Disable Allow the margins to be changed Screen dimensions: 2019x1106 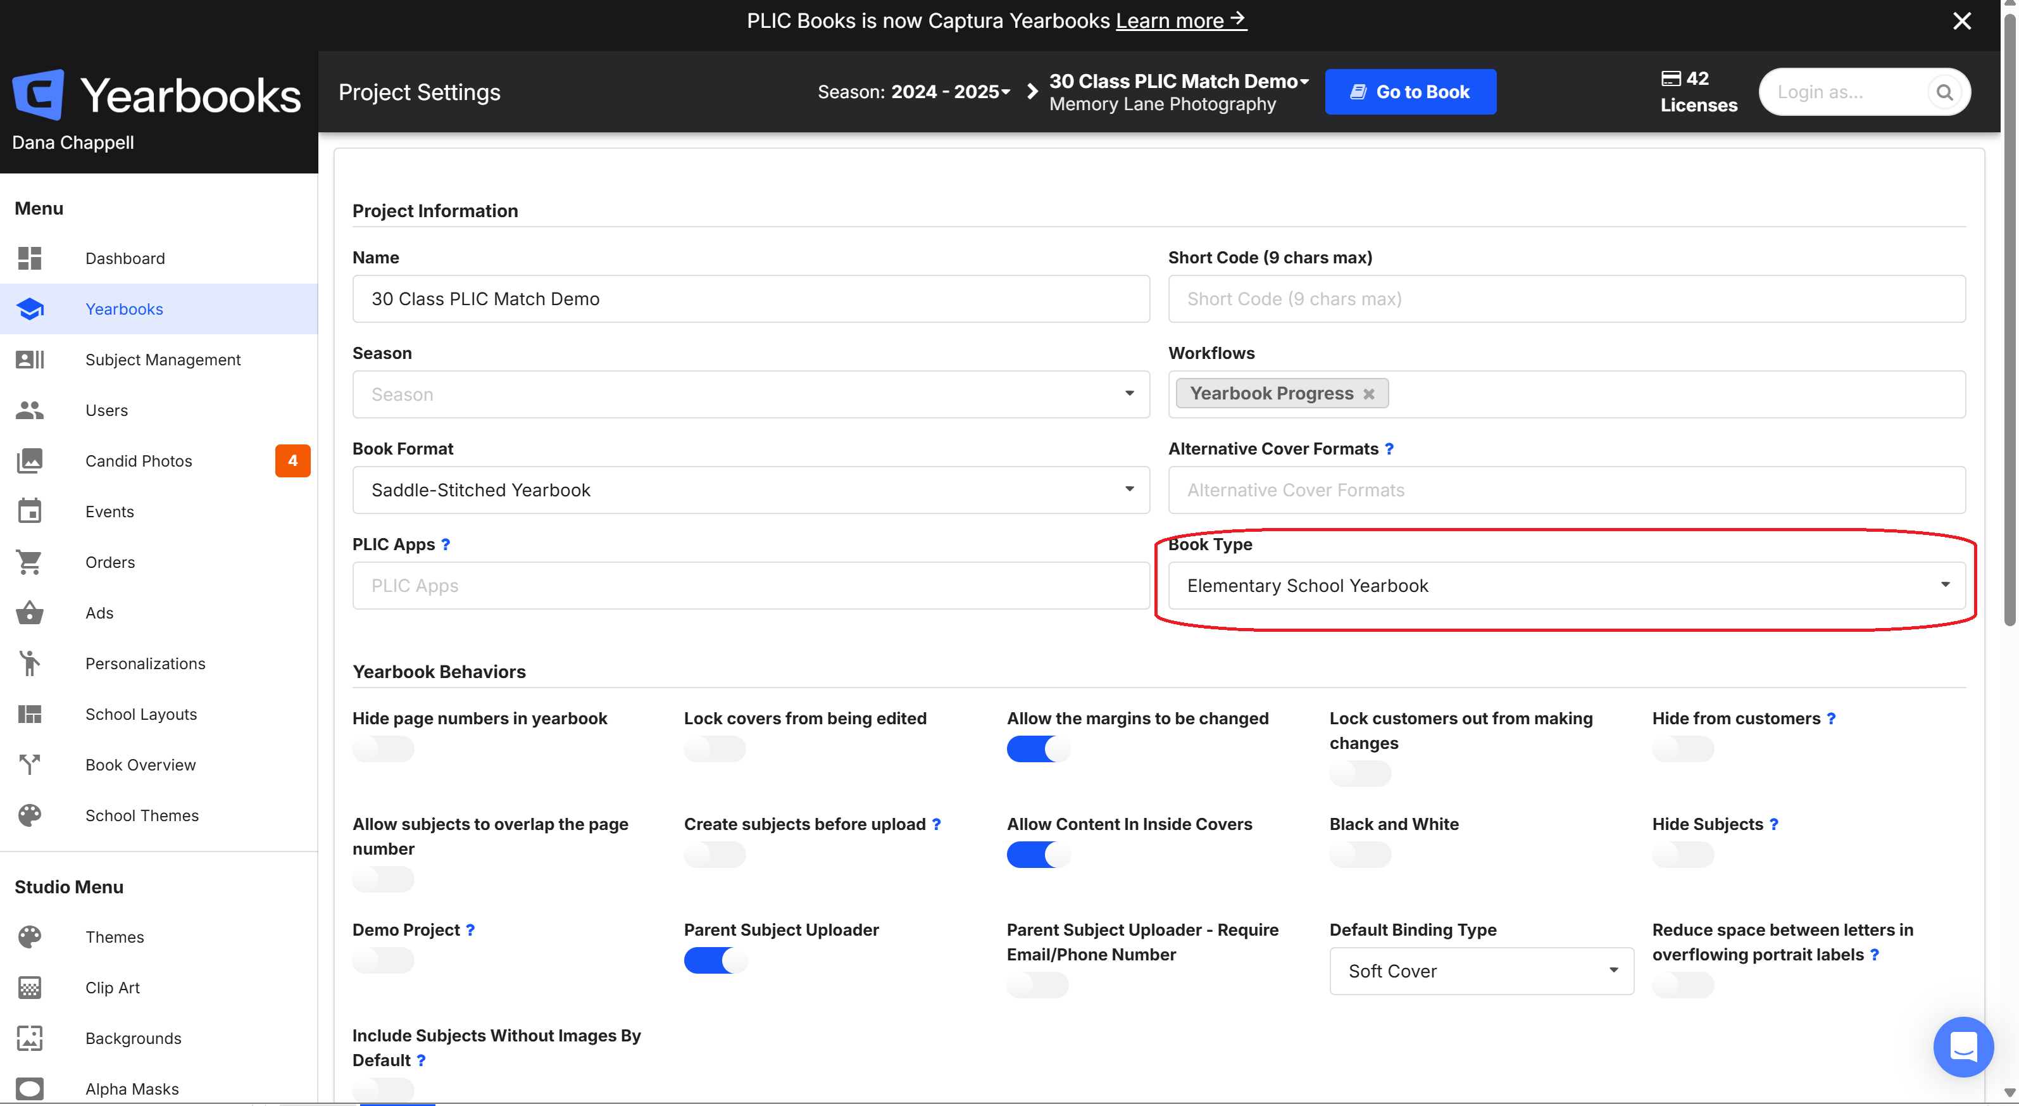click(x=1038, y=748)
